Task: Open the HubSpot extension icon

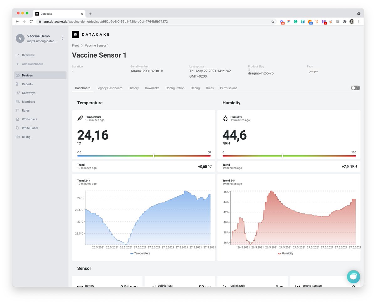Action: click(x=317, y=22)
